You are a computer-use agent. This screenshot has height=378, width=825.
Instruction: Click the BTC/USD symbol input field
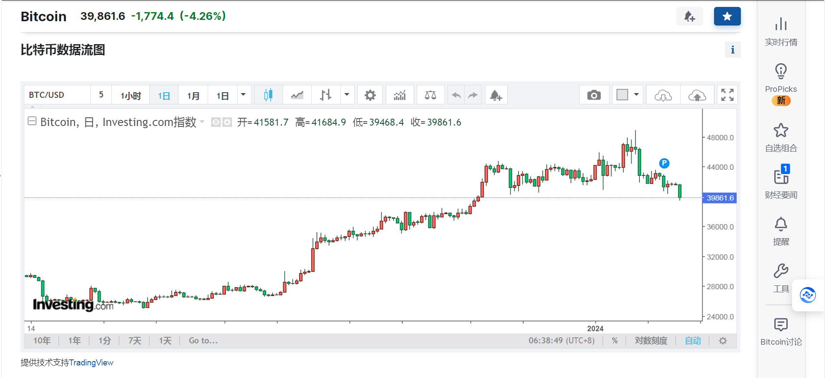[57, 95]
